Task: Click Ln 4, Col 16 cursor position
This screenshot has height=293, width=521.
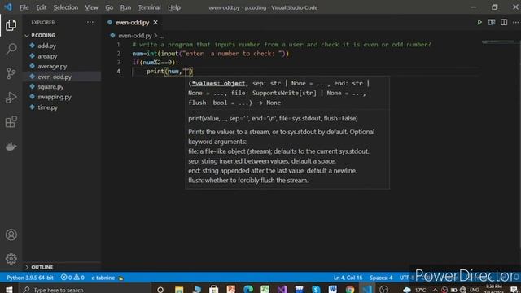Action: coord(348,278)
